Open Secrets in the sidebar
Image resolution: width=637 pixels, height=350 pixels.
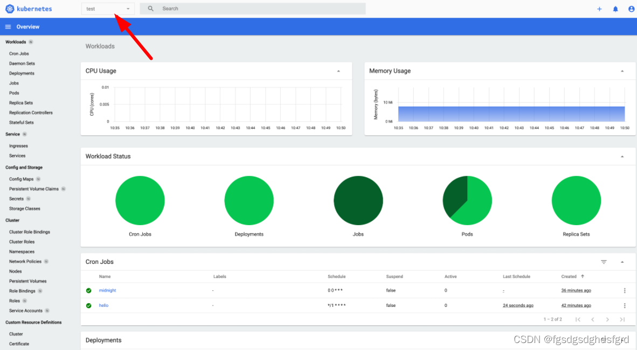(16, 199)
